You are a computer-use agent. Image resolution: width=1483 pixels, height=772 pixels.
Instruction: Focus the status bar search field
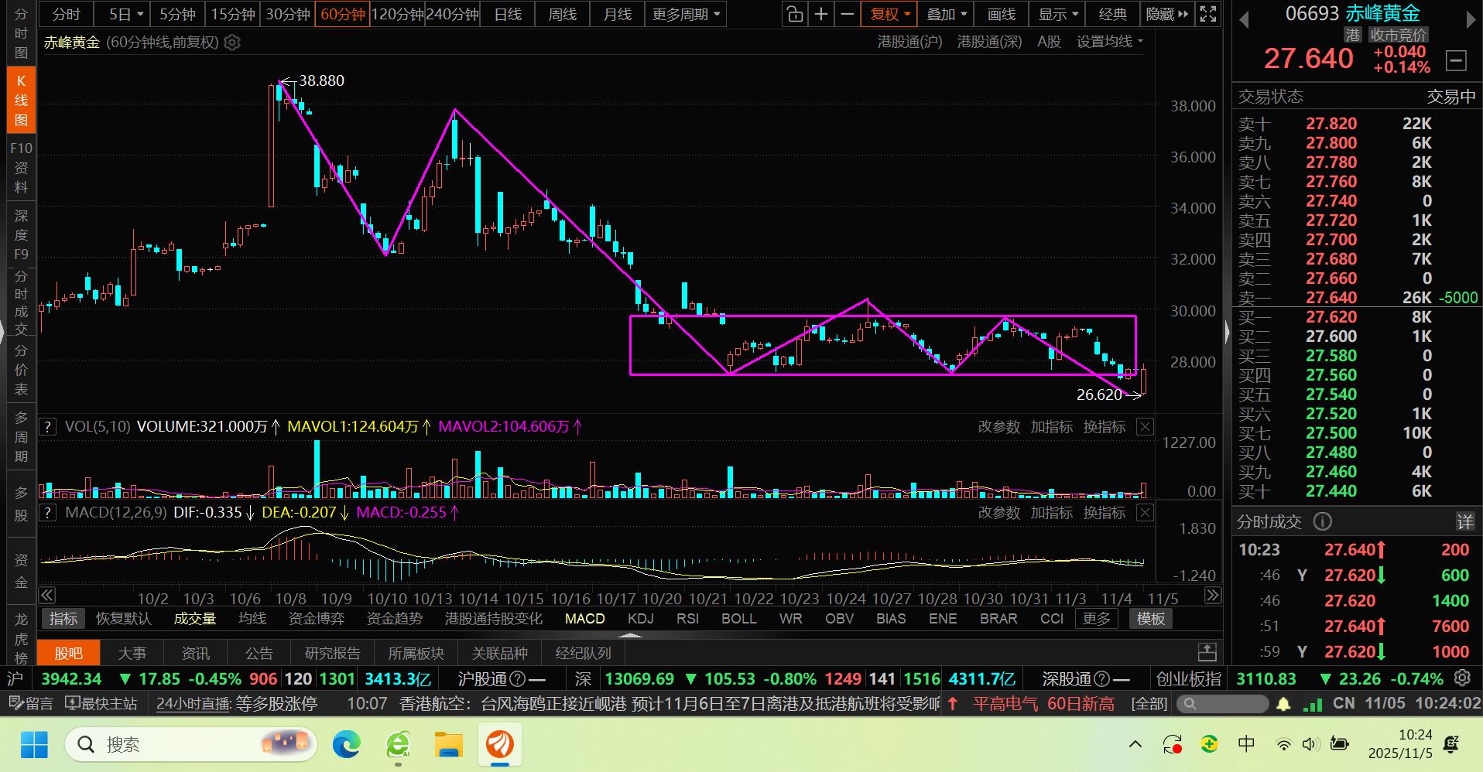(x=1223, y=704)
